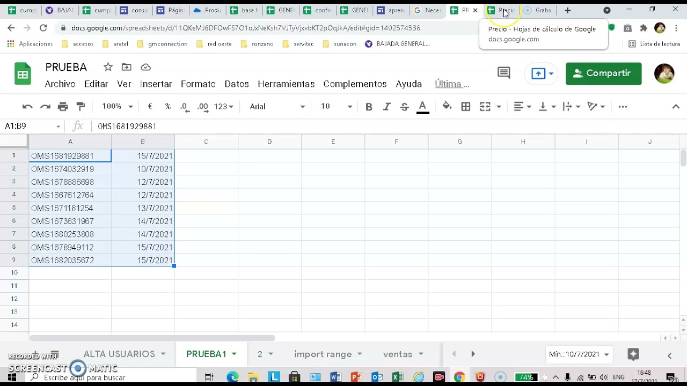
Task: Show side panel arrow at bottom right
Action: [669, 355]
